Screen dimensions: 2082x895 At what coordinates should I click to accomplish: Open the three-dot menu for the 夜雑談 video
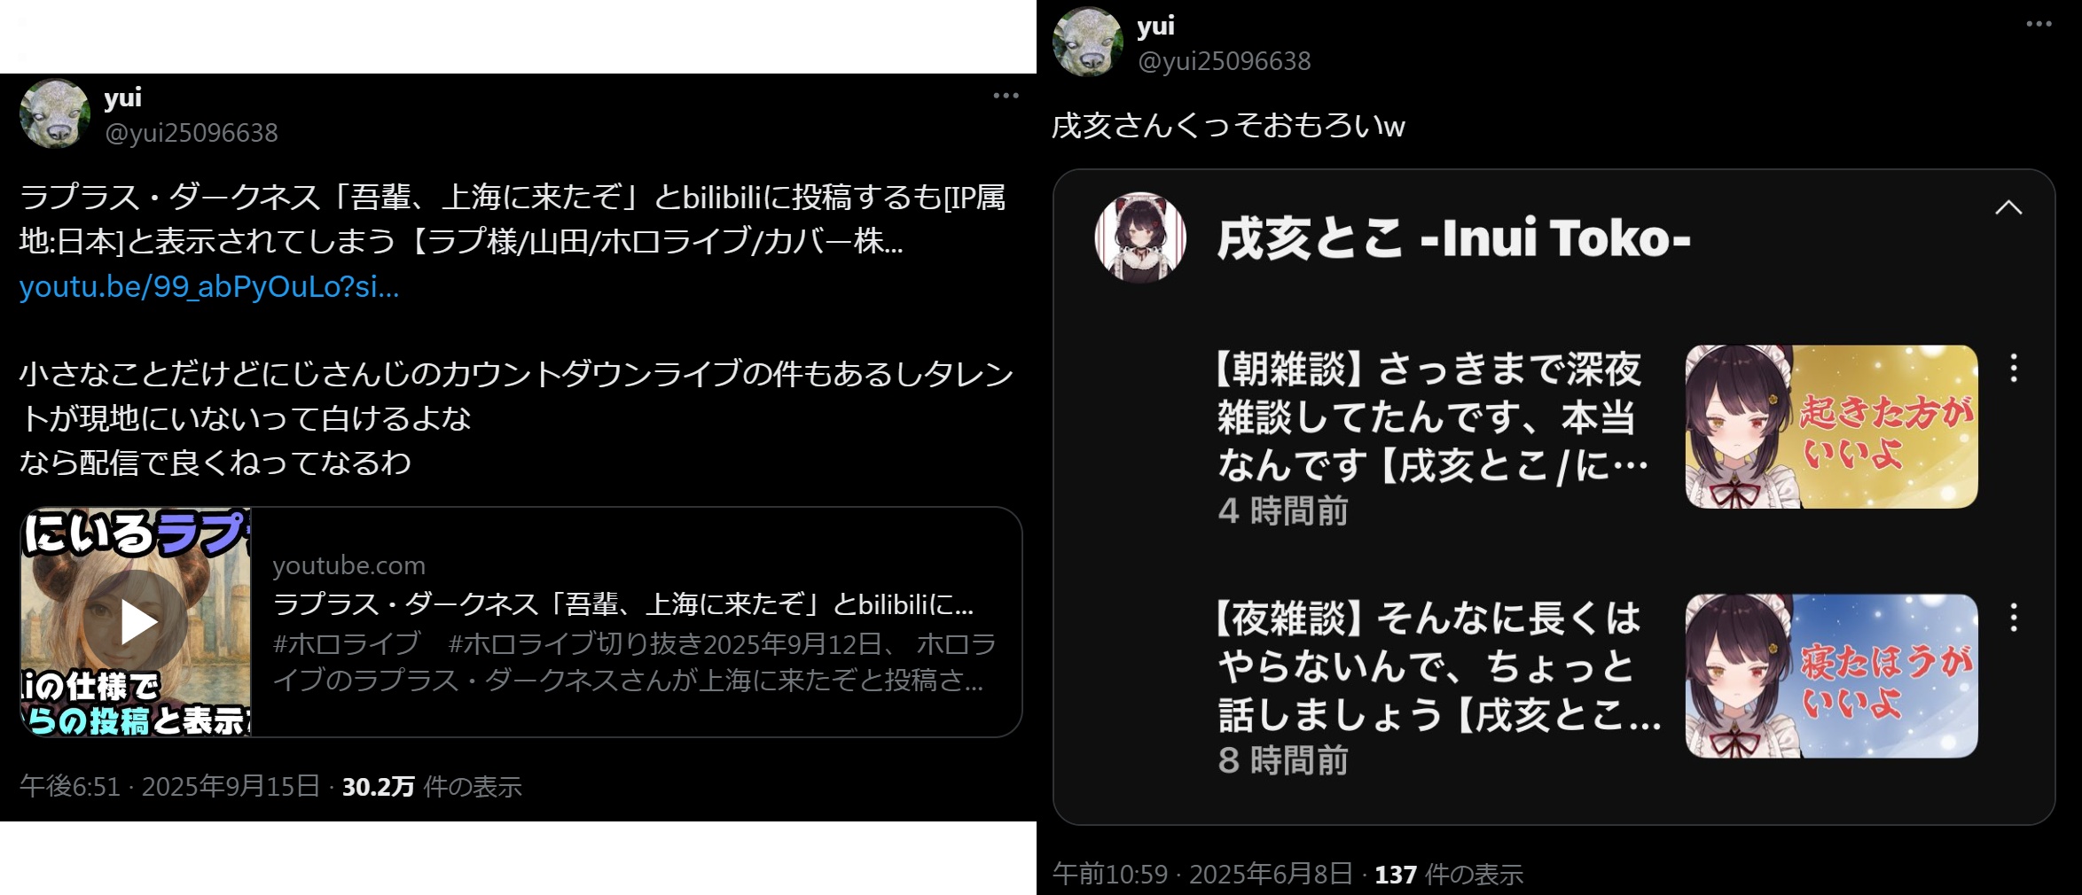pos(2014,618)
